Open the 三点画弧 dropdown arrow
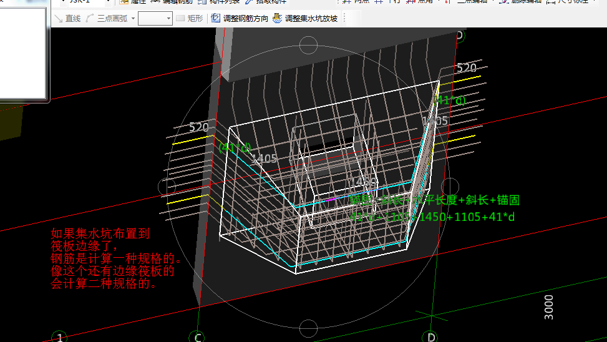This screenshot has width=607, height=342. (133, 18)
